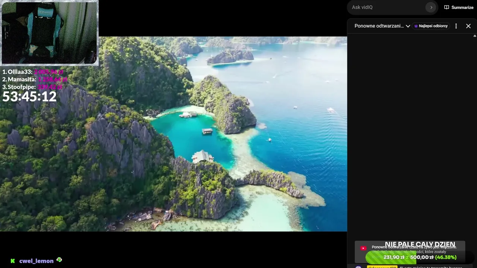Screen dimensions: 477x268
Task: Click the YouTube icon in chat notice
Action: [363, 248]
